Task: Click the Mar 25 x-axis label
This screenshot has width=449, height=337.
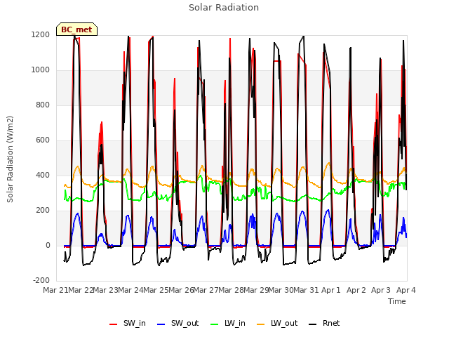Action: [156, 290]
